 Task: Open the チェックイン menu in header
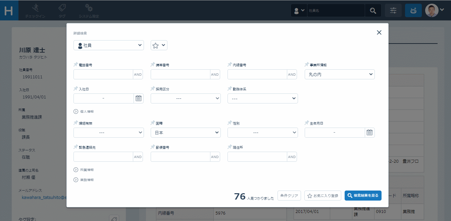(x=35, y=11)
